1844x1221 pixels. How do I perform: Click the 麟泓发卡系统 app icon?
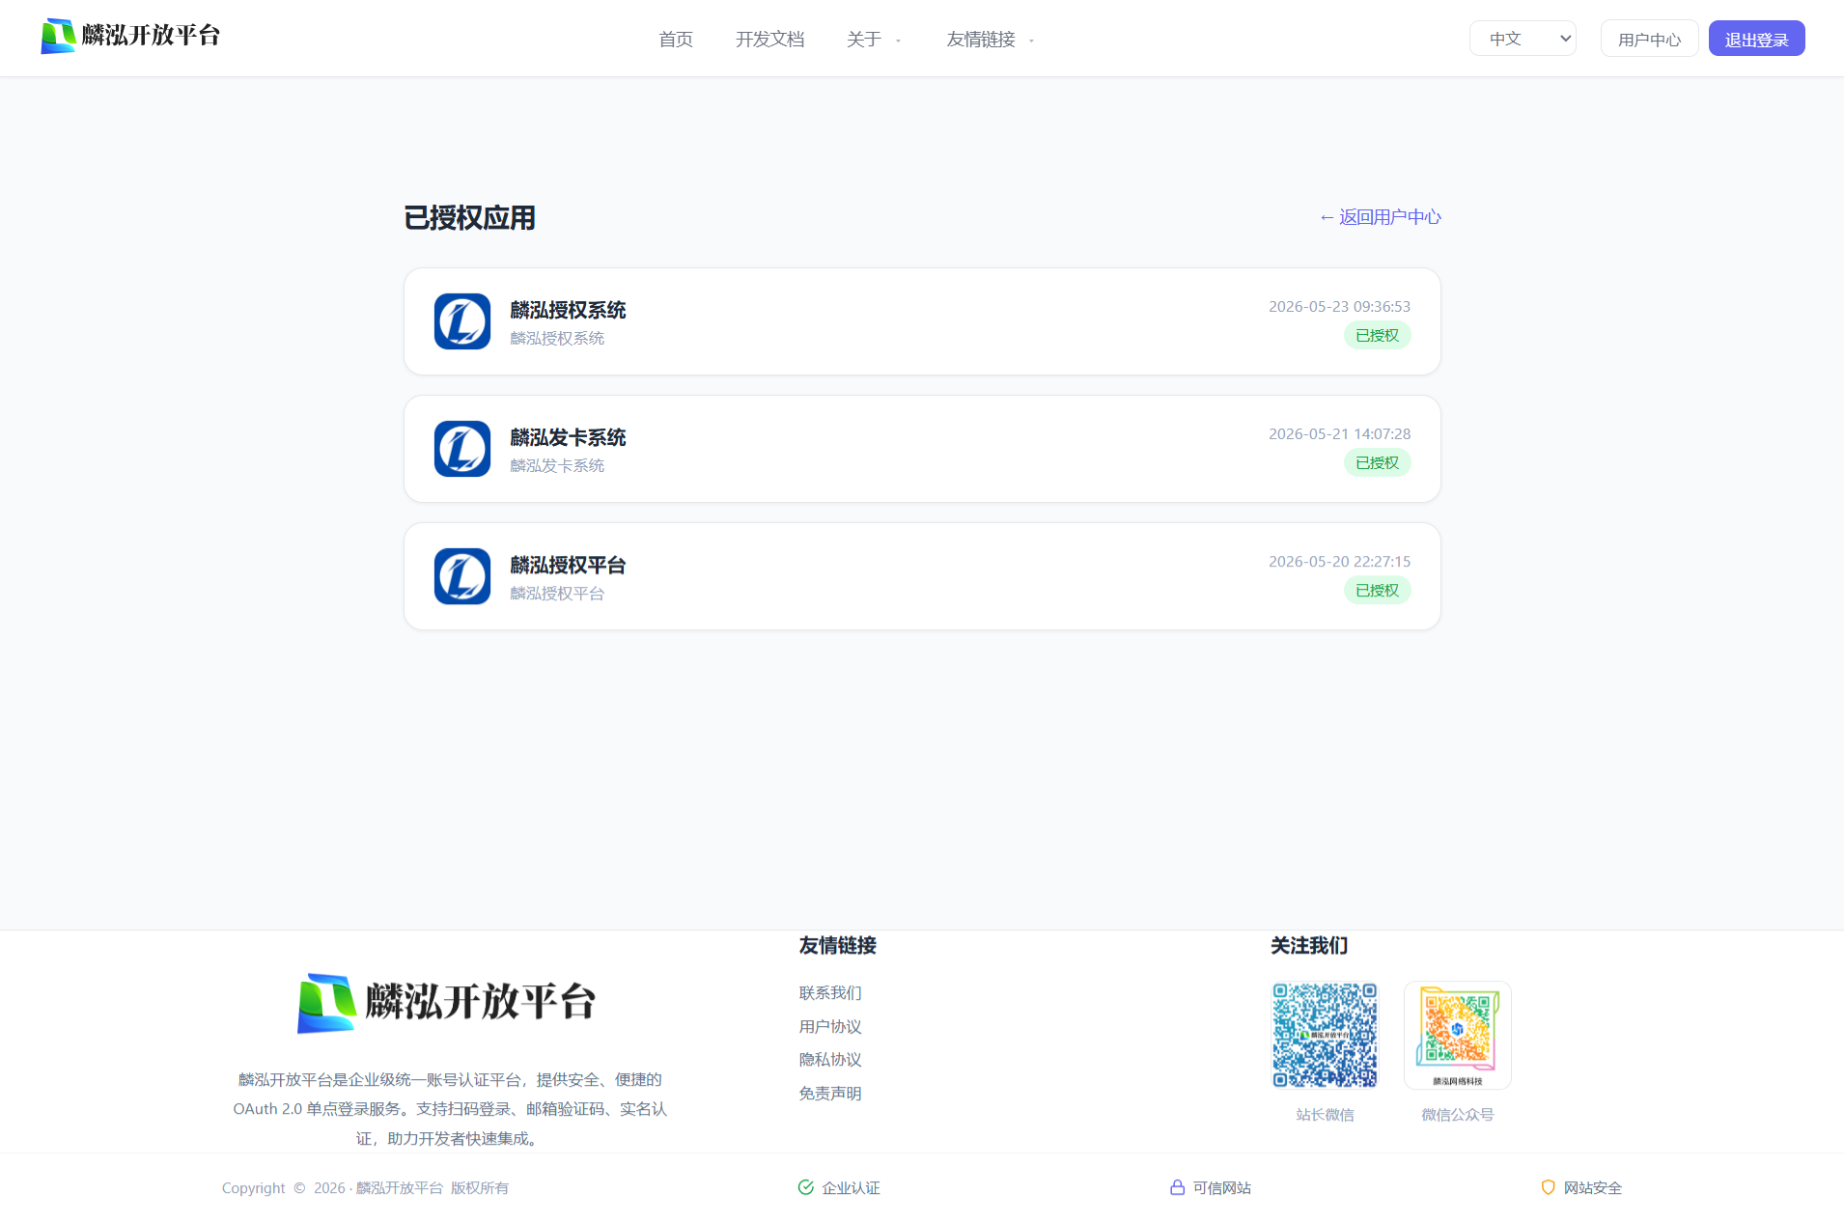tap(462, 449)
